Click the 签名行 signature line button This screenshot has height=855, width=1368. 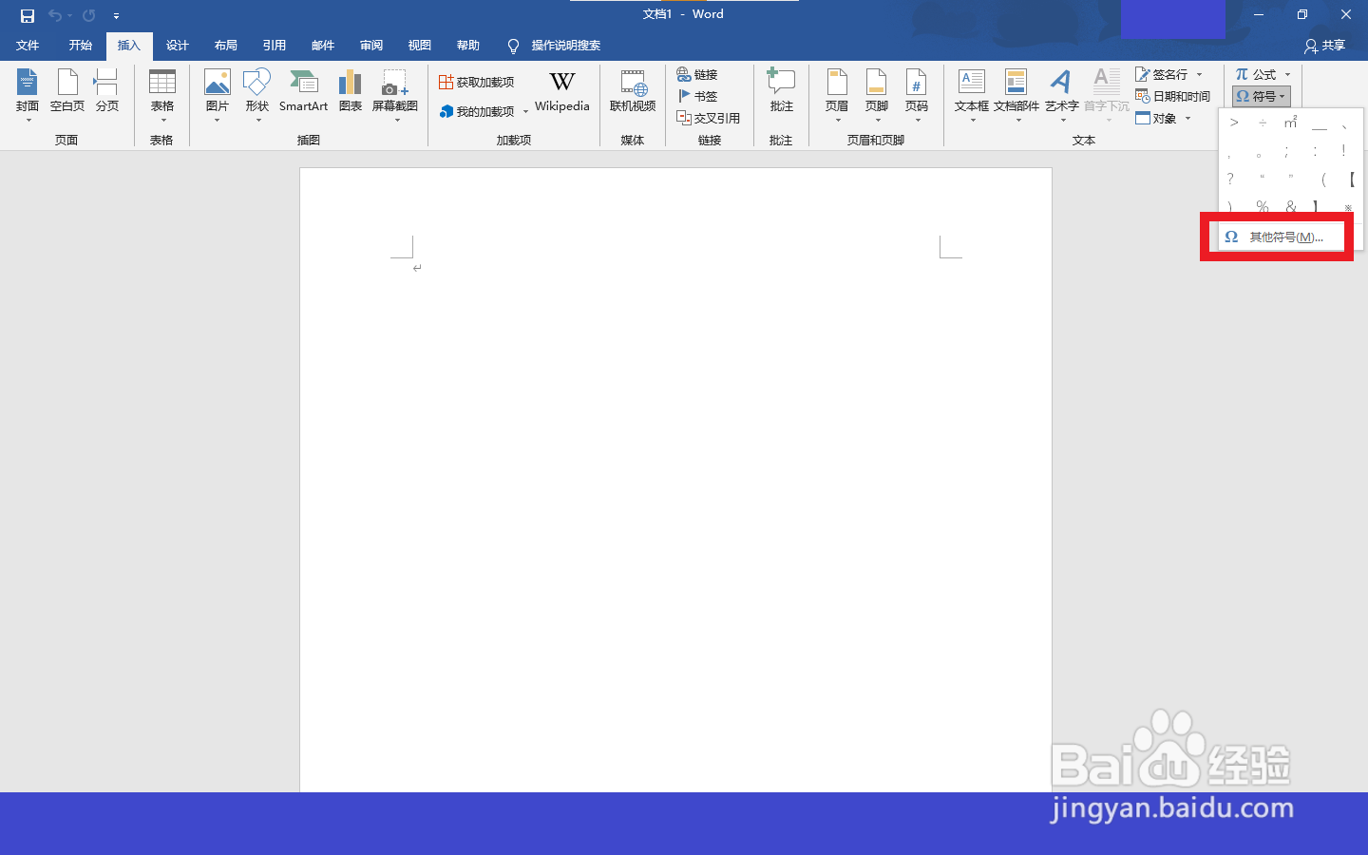1162,74
